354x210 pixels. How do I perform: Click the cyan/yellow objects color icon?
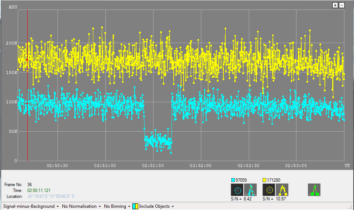pyautogui.click(x=135, y=206)
